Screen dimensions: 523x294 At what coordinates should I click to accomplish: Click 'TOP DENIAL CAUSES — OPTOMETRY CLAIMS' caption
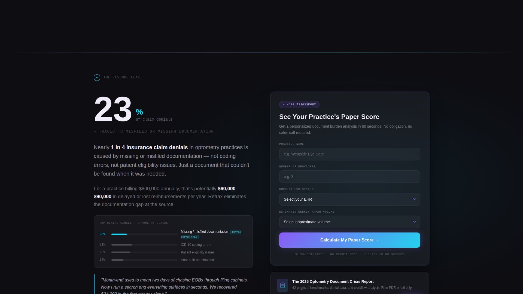133,223
